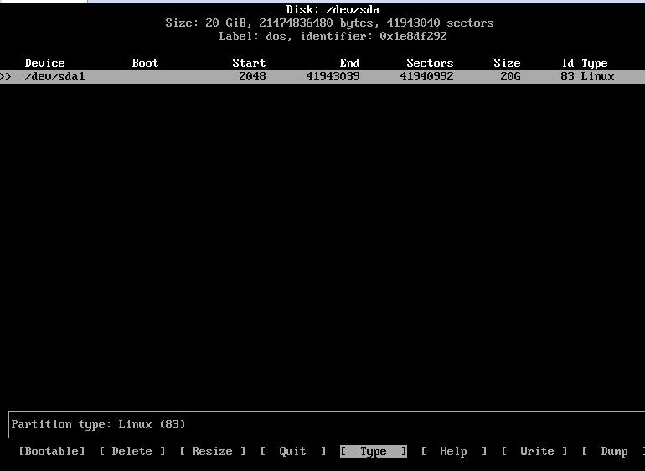The width and height of the screenshot is (645, 471).
Task: Choose the Dump menu option
Action: [x=613, y=451]
